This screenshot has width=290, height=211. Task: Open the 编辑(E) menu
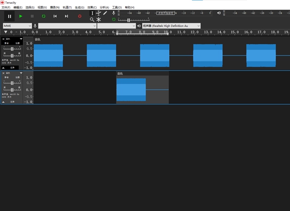tap(18, 7)
